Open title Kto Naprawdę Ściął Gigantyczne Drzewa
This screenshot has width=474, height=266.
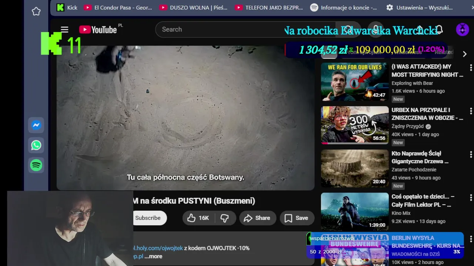click(x=420, y=157)
